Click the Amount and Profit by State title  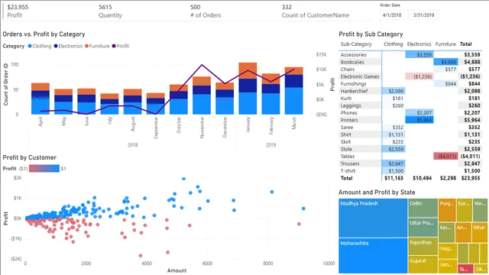(x=377, y=192)
